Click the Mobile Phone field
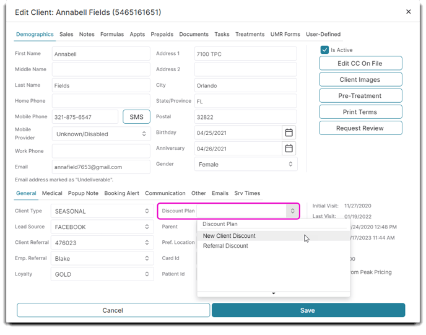Screen dimensions: 426x335 [85, 117]
